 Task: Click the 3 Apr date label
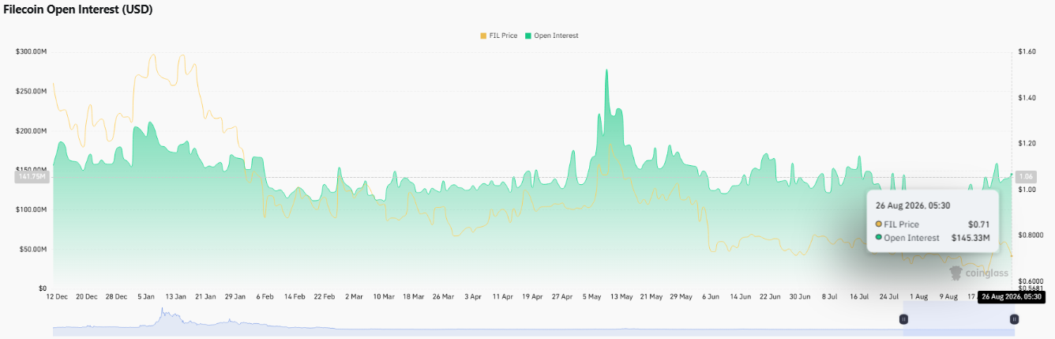473,297
